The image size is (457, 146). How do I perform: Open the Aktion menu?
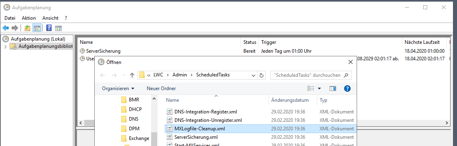click(x=29, y=18)
